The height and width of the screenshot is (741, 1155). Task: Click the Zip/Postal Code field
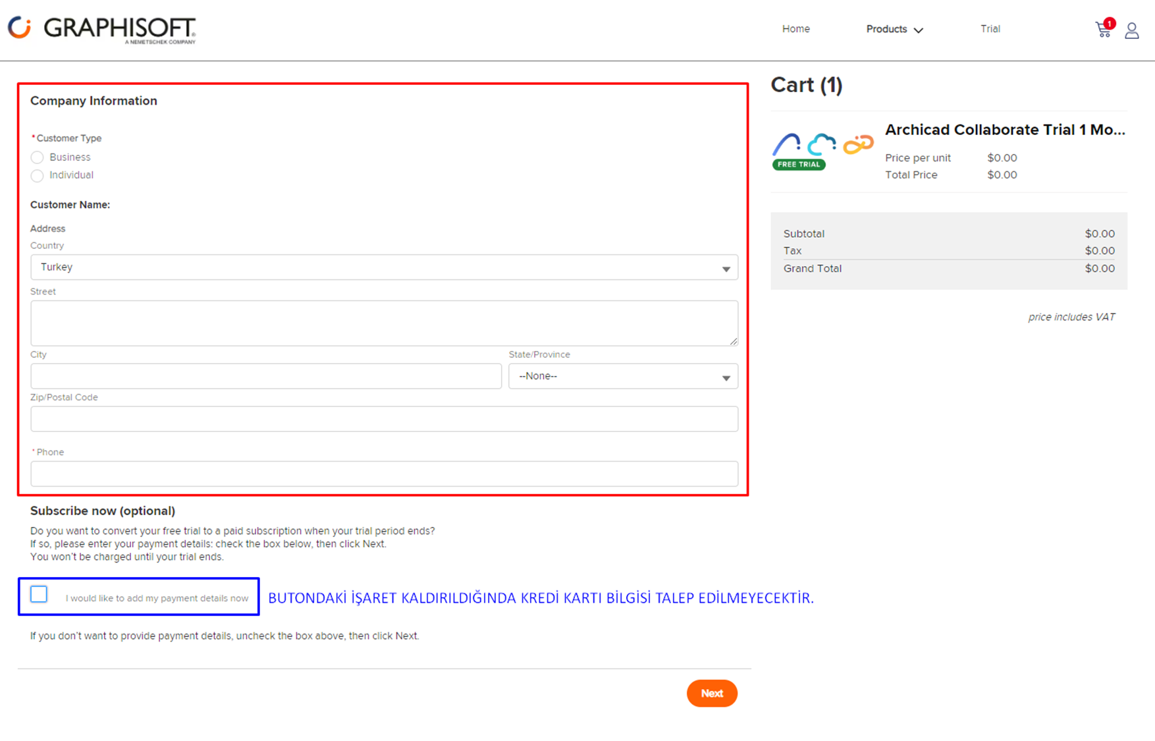pos(384,419)
